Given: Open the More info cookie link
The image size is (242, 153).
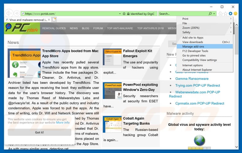Looking at the screenshot, I should (x=63, y=122).
